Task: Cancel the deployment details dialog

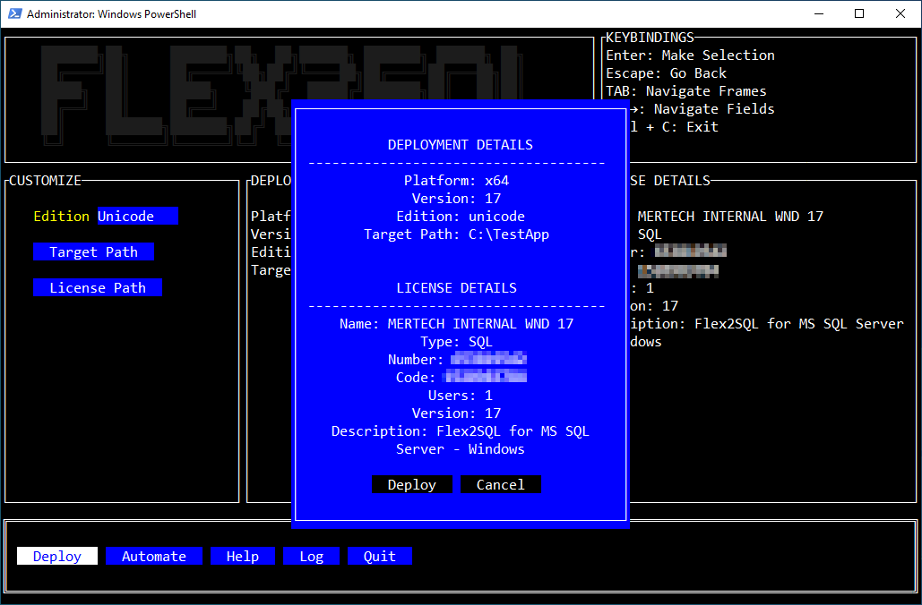Action: (x=500, y=484)
